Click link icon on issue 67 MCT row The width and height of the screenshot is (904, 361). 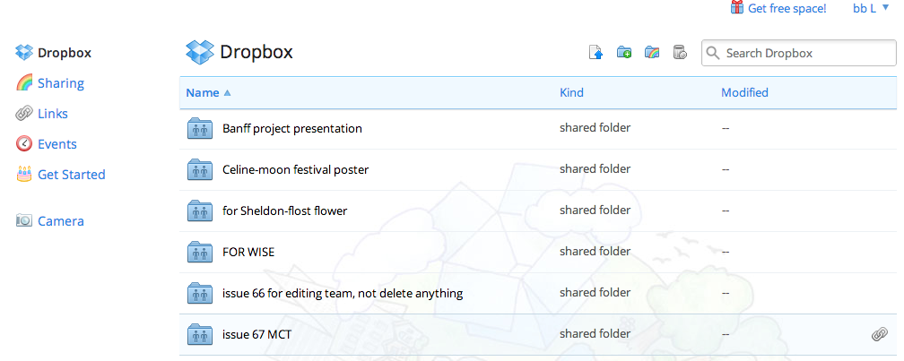click(879, 334)
